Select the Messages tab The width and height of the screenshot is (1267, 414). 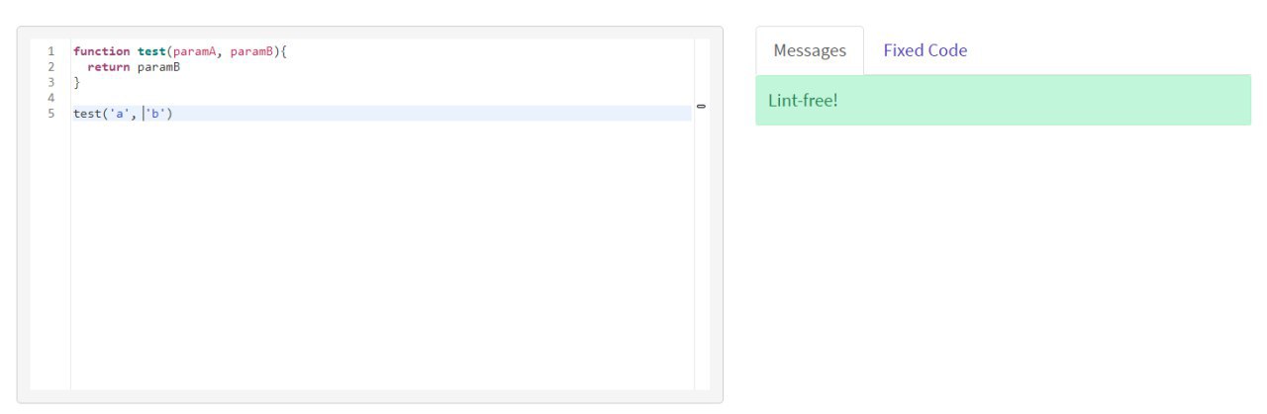pos(810,50)
